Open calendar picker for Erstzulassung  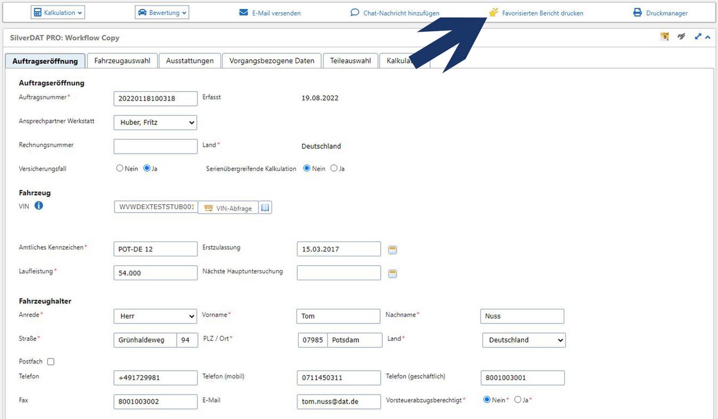[392, 250]
